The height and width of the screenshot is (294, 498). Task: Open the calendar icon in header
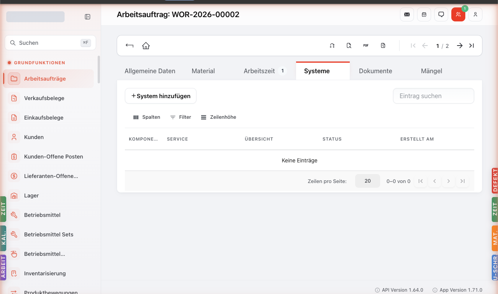point(424,14)
